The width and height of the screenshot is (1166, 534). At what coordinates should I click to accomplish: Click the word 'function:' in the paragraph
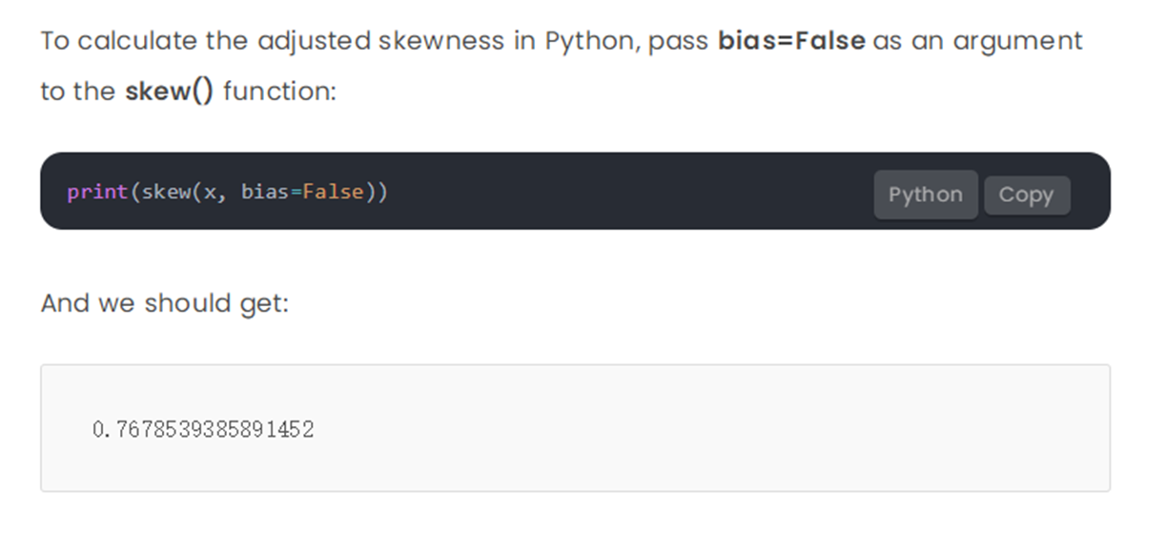coord(279,92)
